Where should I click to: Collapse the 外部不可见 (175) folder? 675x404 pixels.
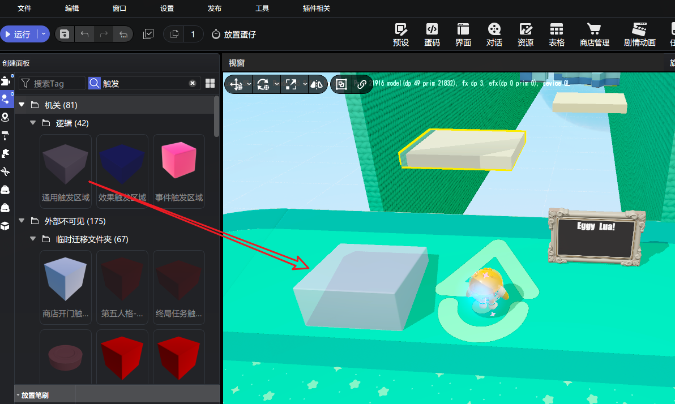pyautogui.click(x=22, y=221)
